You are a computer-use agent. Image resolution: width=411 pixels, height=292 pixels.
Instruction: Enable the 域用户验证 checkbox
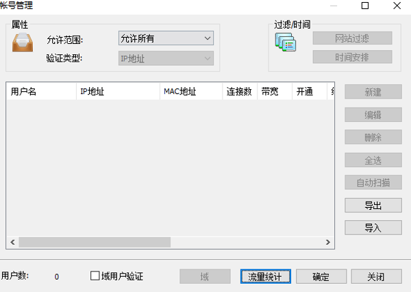[x=95, y=276]
